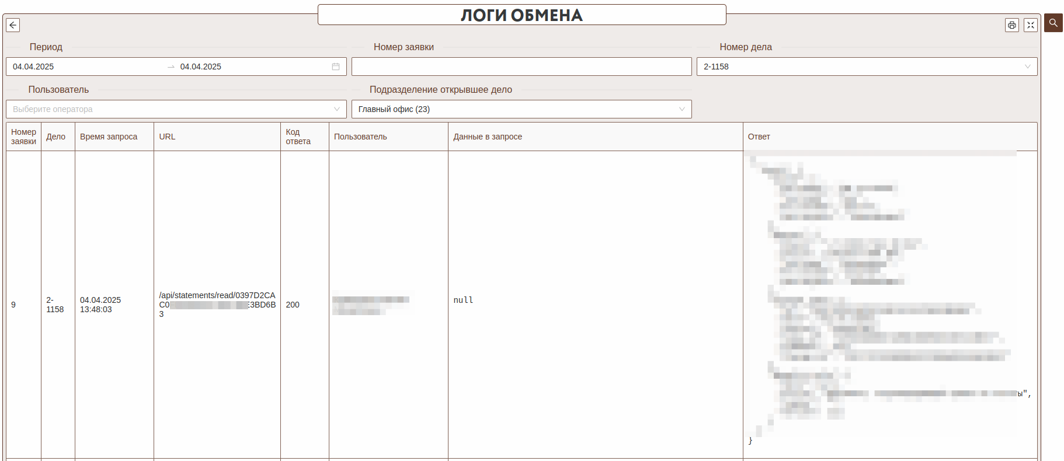Click the Ответ column header
1064x461 pixels.
(x=759, y=137)
